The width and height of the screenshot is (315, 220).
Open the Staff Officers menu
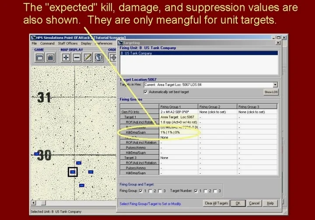coord(68,43)
